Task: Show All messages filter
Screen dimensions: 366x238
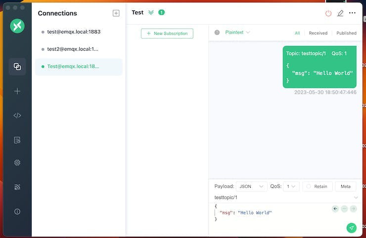Action: point(297,33)
